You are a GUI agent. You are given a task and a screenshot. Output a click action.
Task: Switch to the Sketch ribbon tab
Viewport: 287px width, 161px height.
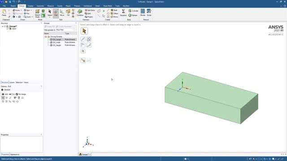pyautogui.click(x=13, y=6)
